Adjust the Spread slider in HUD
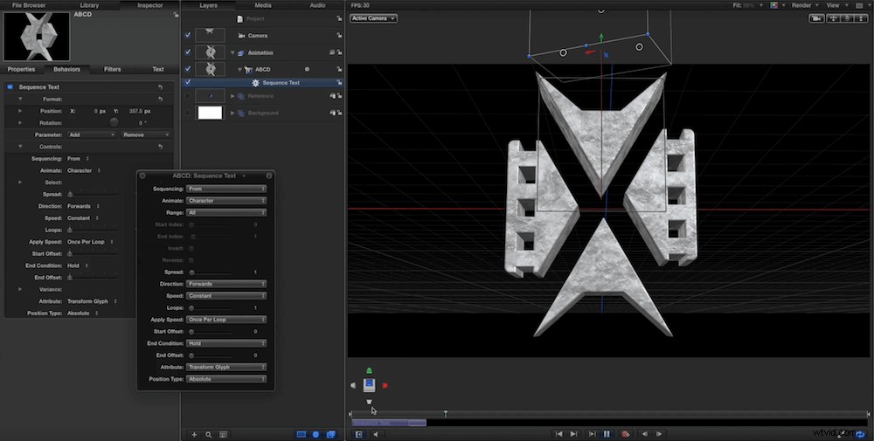The height and width of the screenshot is (441, 874). click(211, 272)
